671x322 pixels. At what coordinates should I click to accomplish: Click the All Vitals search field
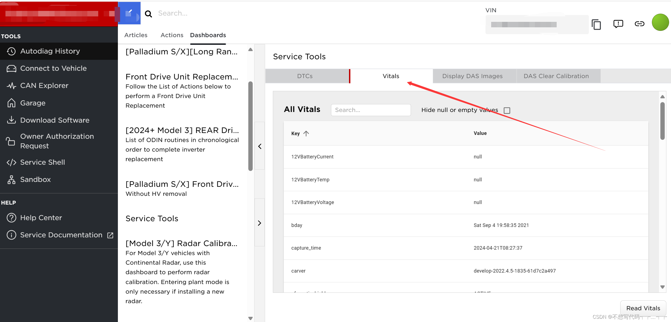(370, 110)
